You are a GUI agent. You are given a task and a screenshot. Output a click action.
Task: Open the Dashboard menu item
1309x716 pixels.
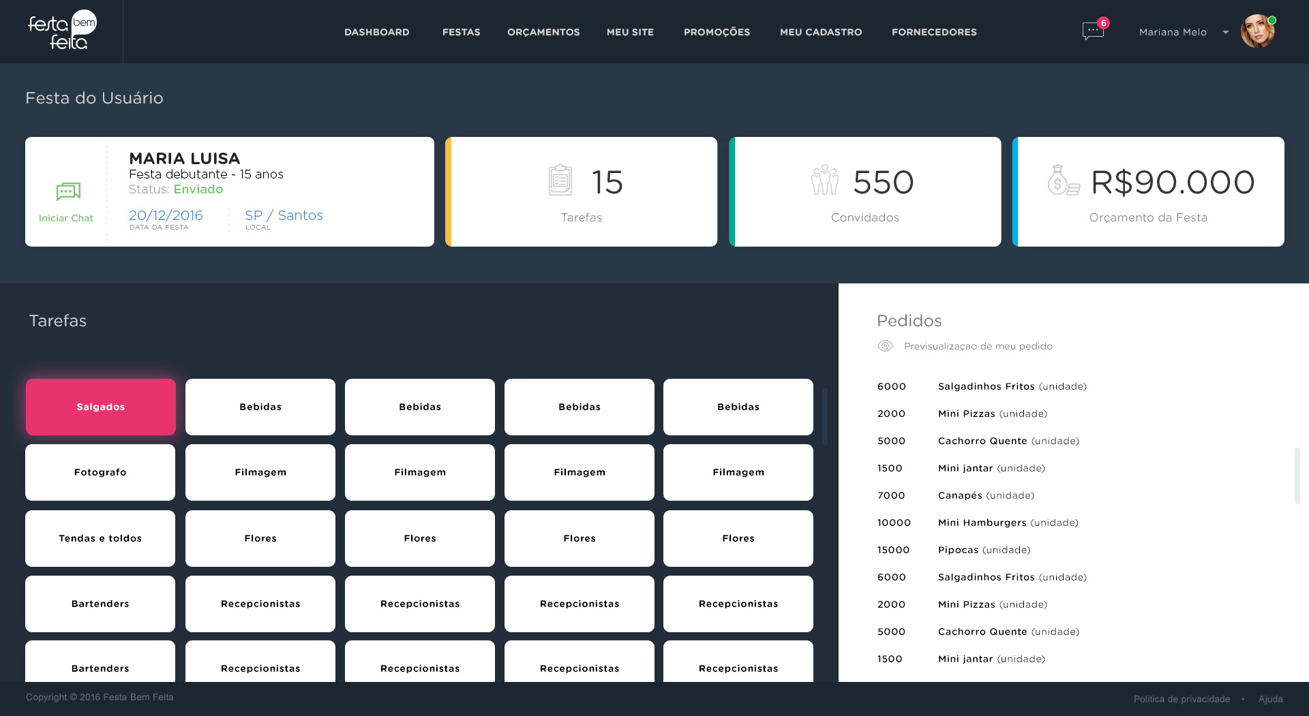tap(376, 32)
